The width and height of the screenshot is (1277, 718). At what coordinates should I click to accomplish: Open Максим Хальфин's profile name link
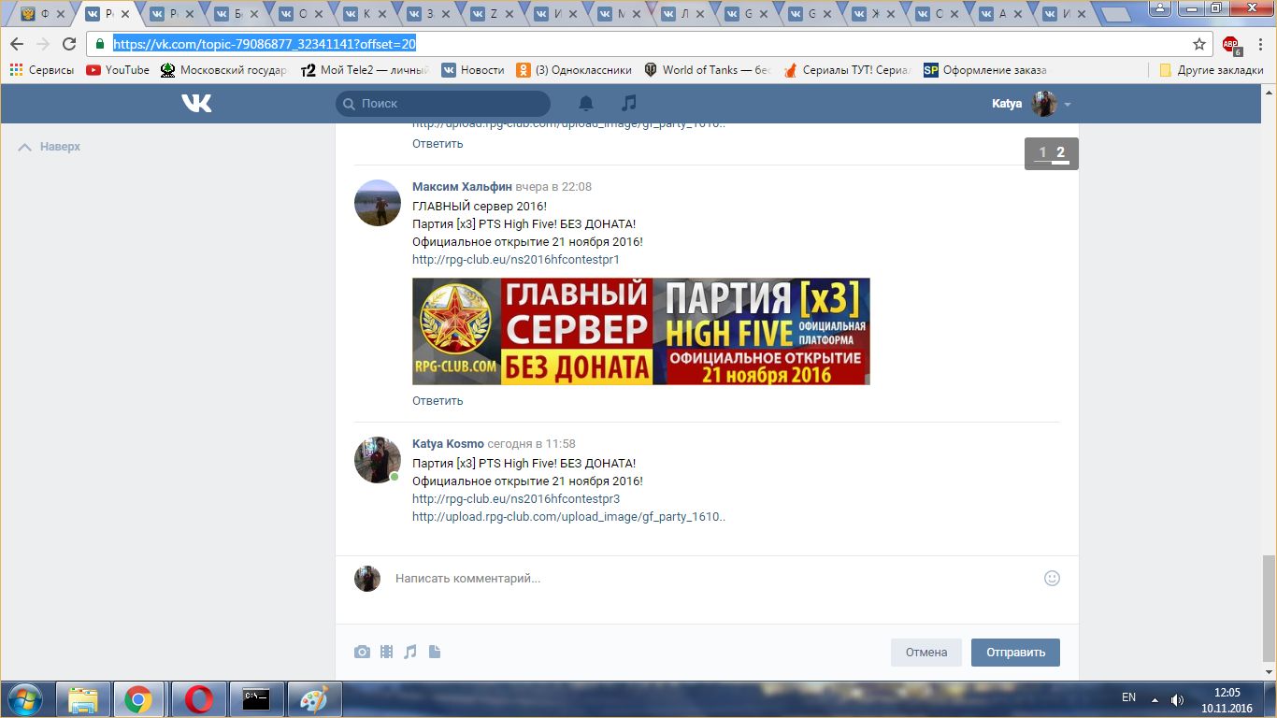pyautogui.click(x=462, y=187)
